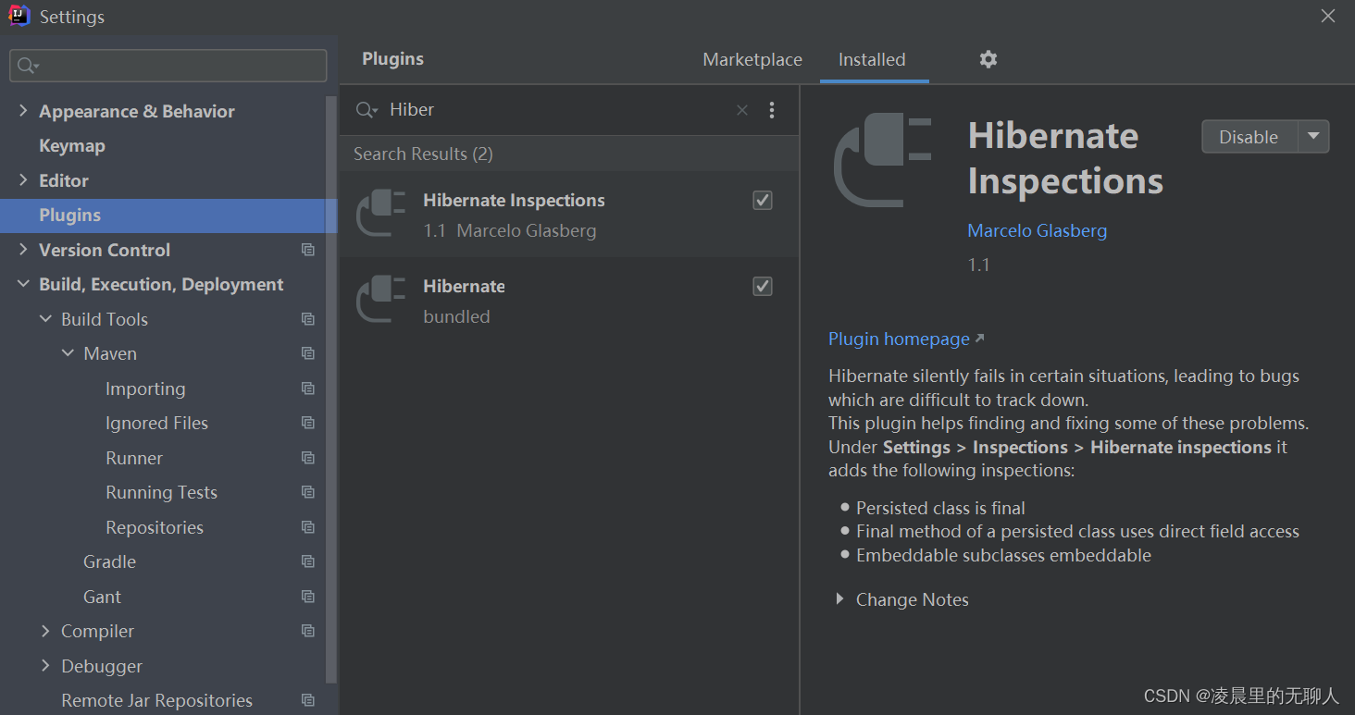The image size is (1355, 715).
Task: Open Marcelo Glasberg vendor link
Action: 1038,230
